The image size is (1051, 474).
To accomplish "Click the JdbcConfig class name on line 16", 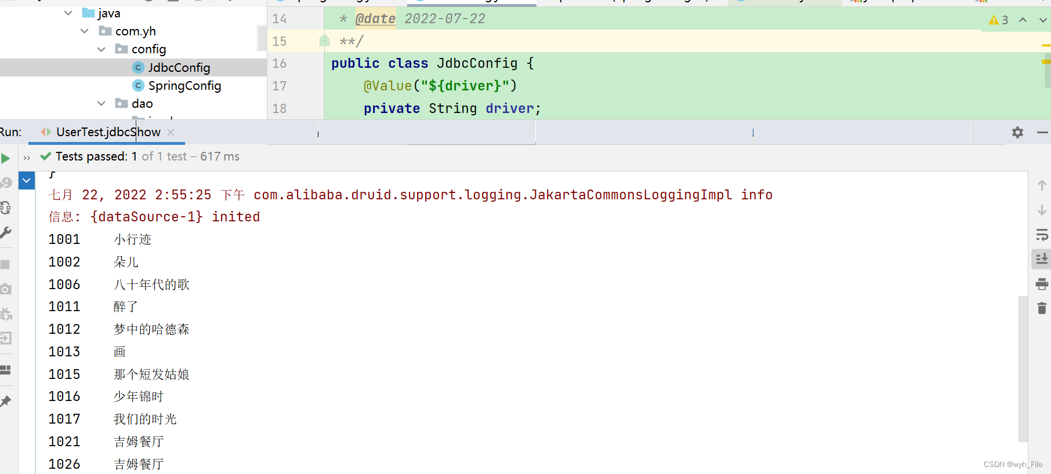I will pyautogui.click(x=477, y=63).
